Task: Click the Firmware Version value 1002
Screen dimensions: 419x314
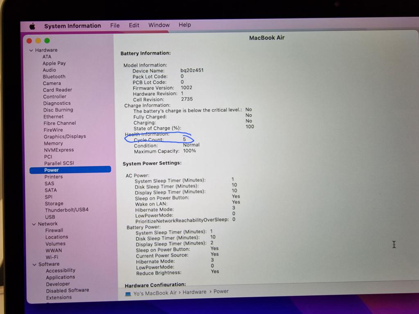Action: 187,87
